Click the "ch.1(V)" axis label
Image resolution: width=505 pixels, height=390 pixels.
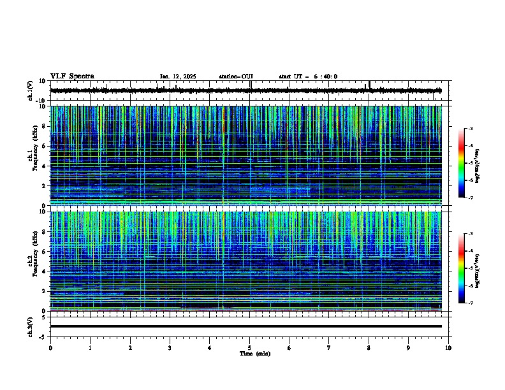tap(30, 90)
